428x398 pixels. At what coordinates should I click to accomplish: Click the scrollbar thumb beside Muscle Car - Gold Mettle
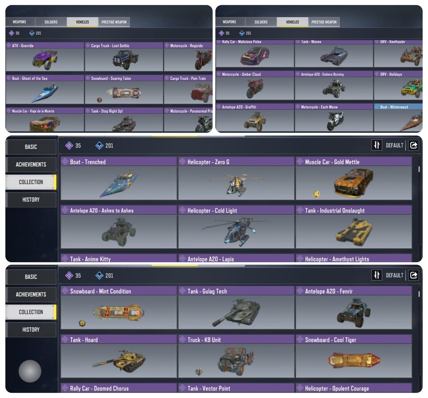[x=419, y=169]
